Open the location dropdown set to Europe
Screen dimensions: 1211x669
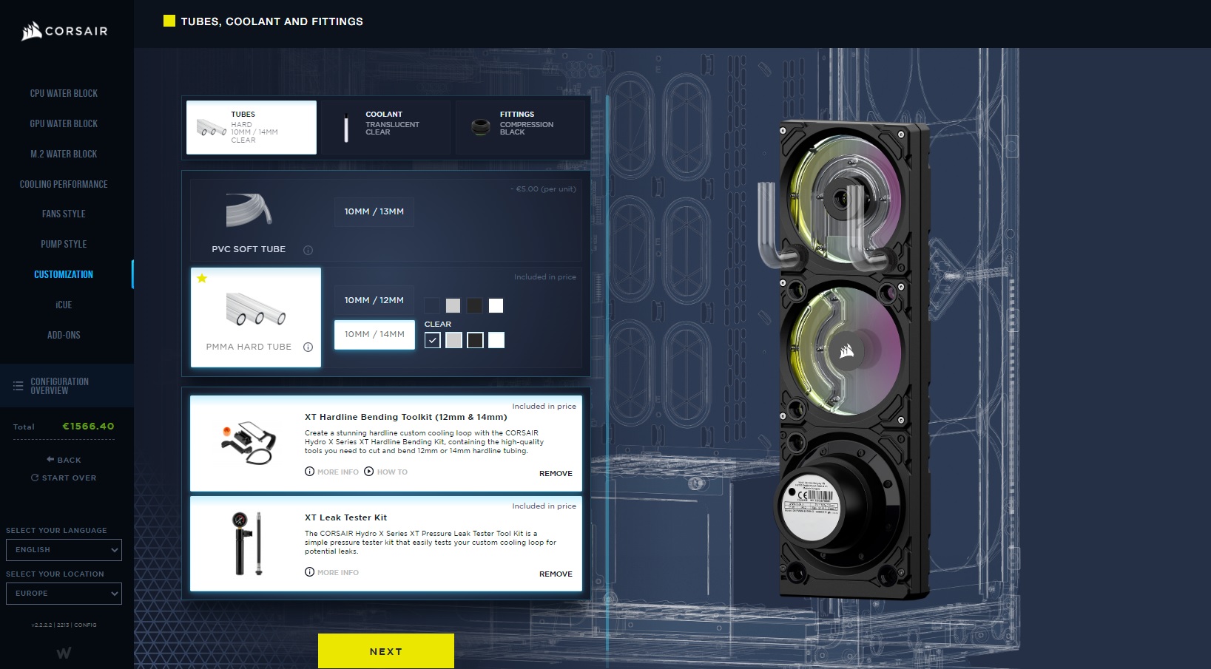click(64, 594)
